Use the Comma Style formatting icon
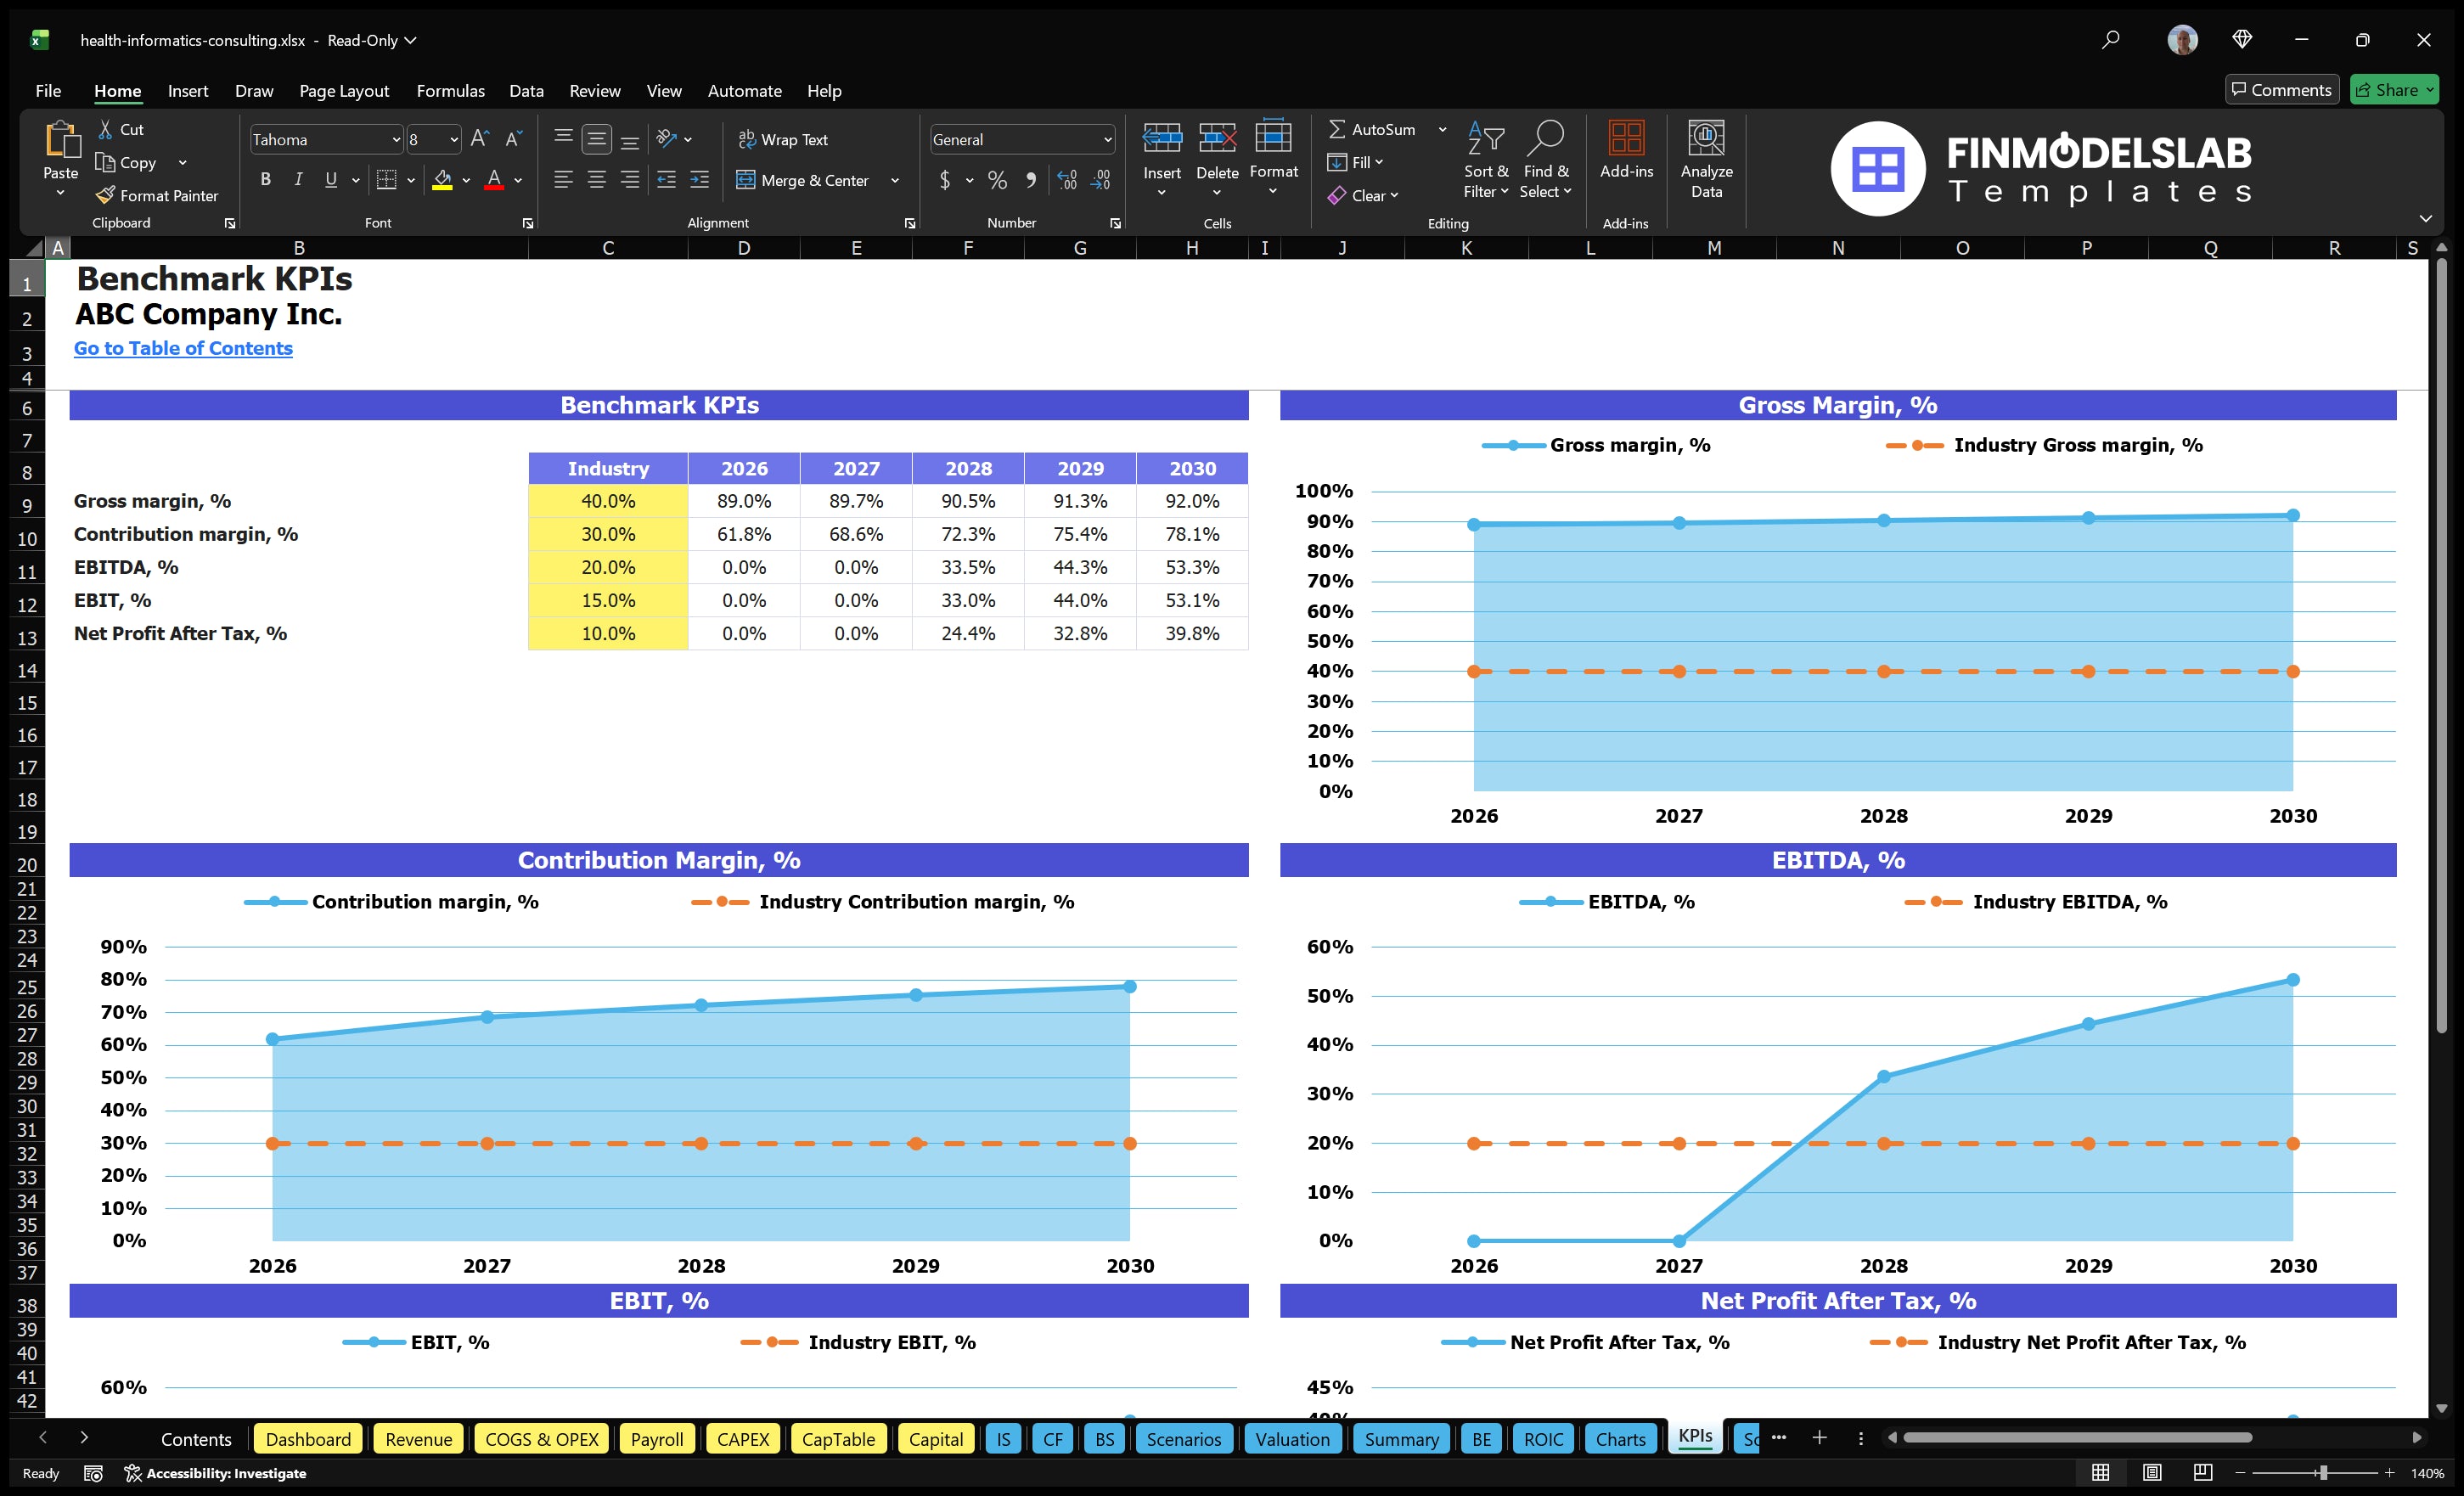 1031,180
